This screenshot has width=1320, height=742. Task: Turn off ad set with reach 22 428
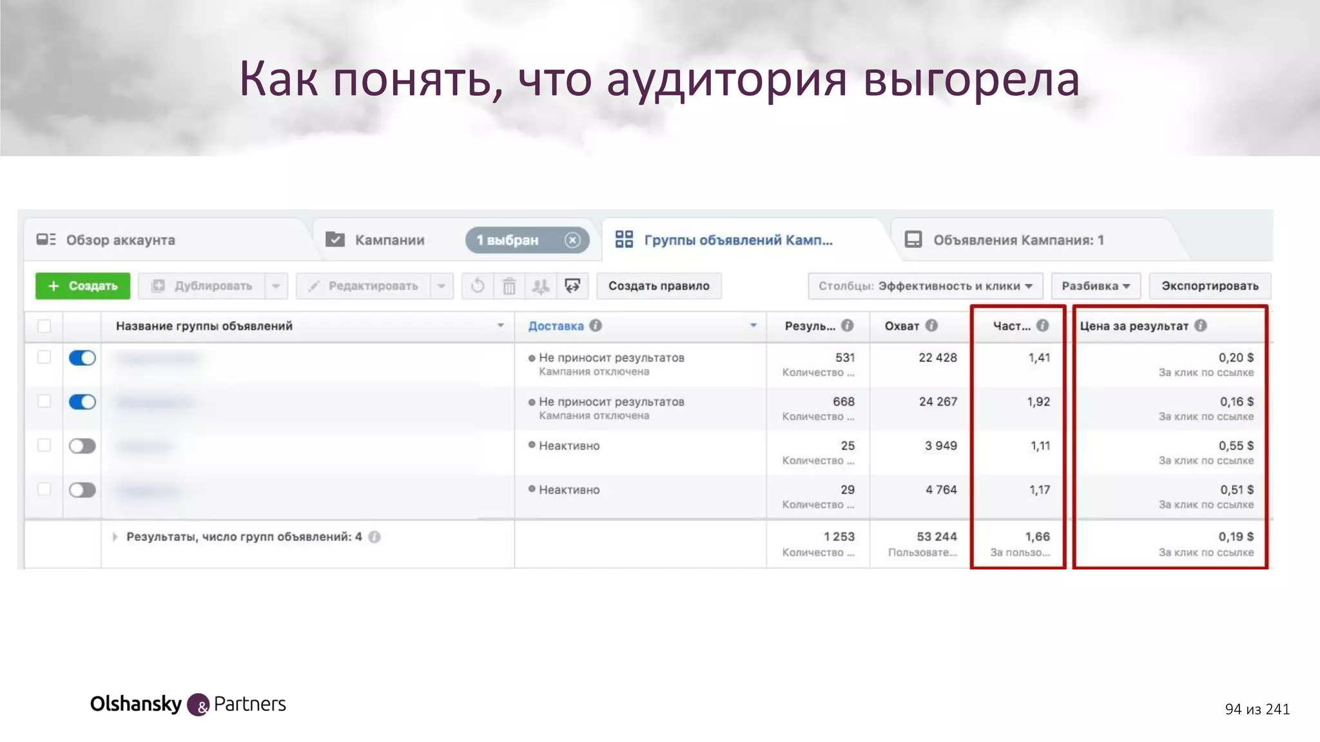[82, 358]
